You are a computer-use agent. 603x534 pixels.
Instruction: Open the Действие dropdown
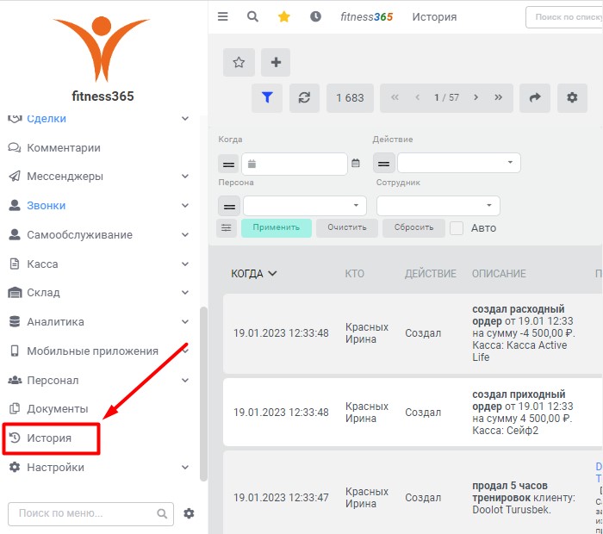click(459, 163)
